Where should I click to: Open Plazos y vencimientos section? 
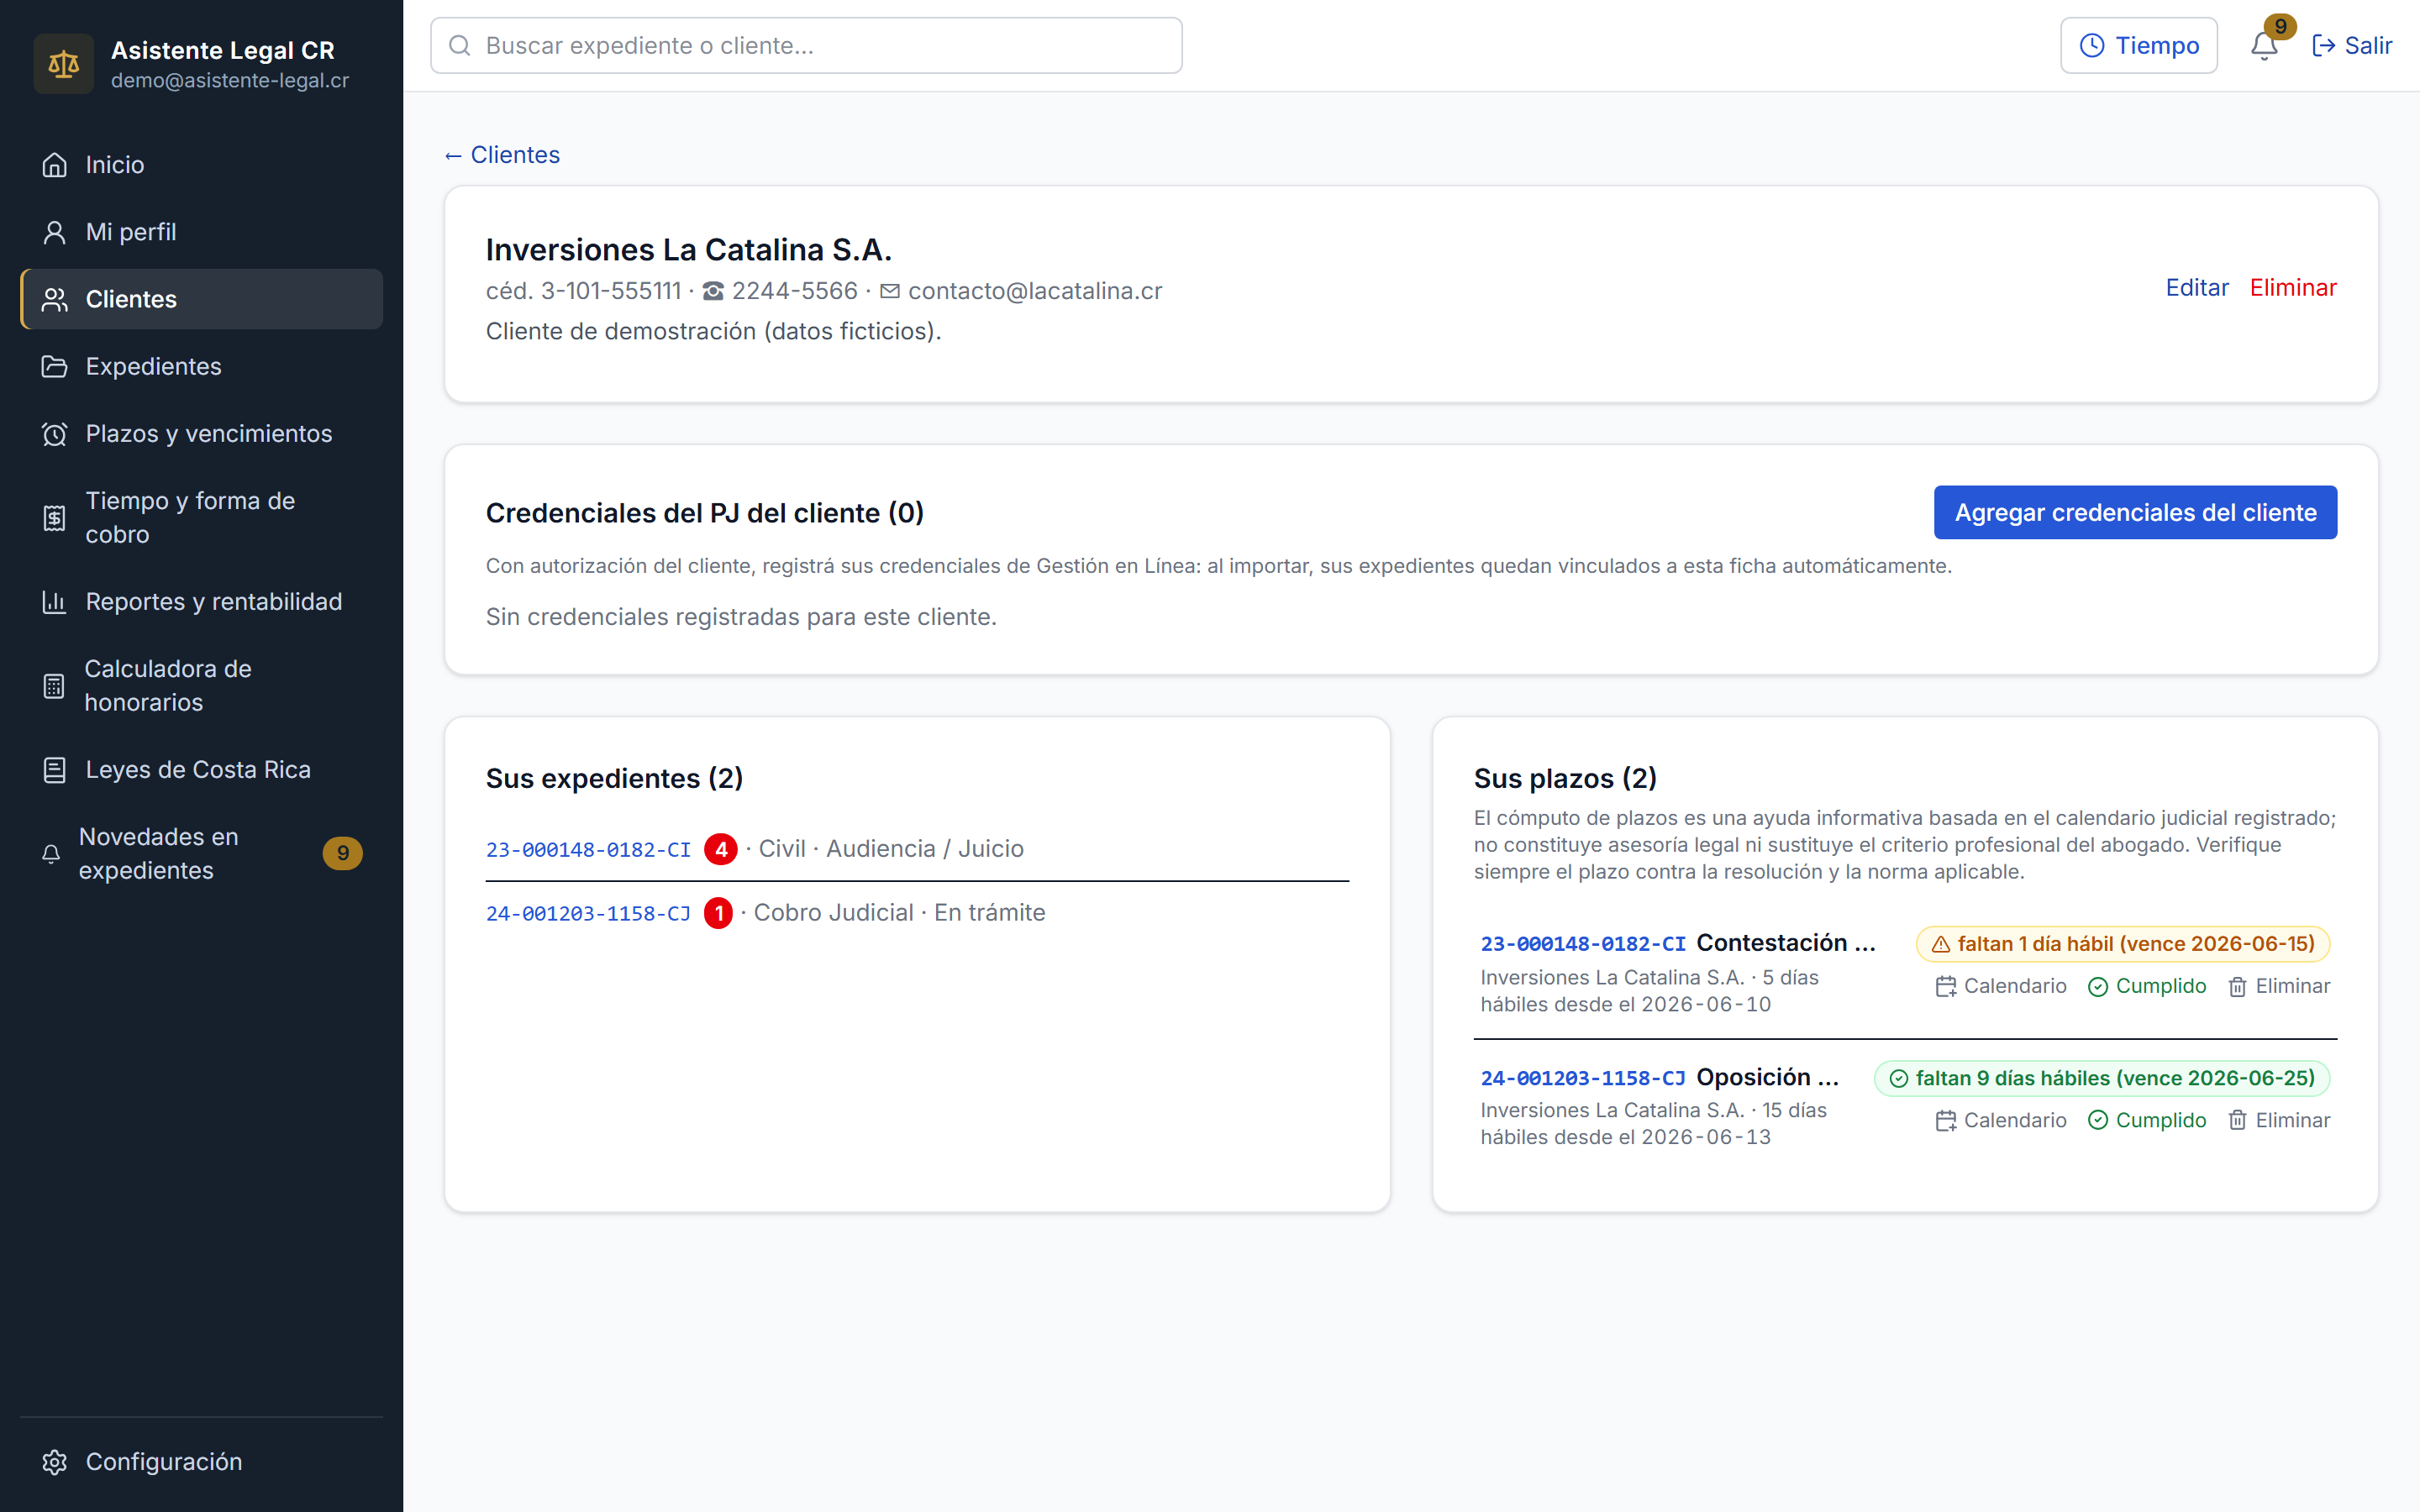point(201,433)
